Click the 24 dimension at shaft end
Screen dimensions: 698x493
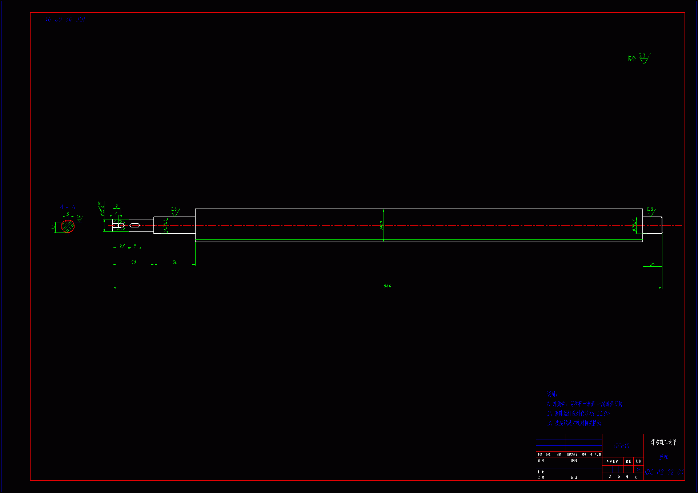(x=653, y=264)
